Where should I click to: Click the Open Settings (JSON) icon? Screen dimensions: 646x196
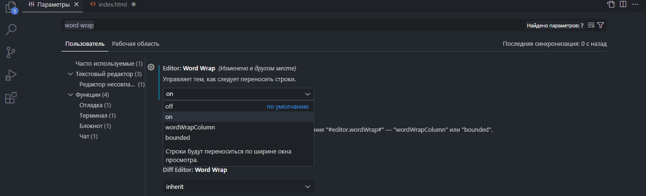pyautogui.click(x=611, y=4)
